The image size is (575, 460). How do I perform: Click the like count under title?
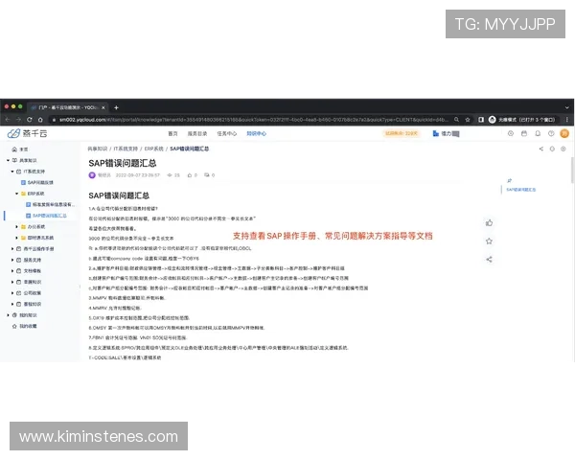coord(193,175)
